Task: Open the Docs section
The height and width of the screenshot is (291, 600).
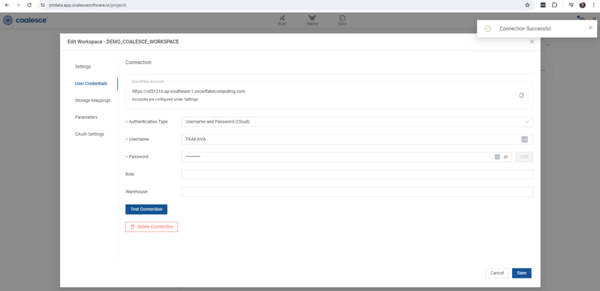Action: (342, 20)
